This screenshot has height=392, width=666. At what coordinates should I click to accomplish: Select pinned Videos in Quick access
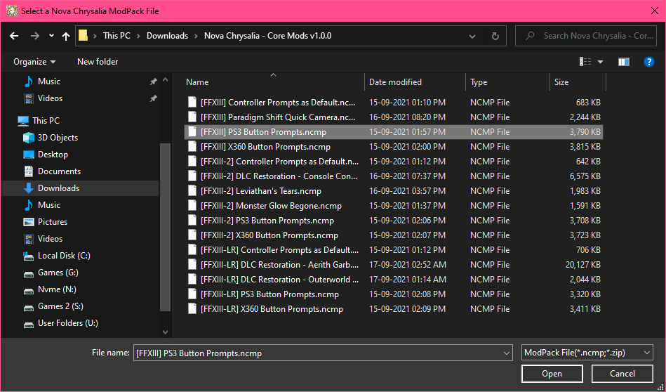click(50, 98)
